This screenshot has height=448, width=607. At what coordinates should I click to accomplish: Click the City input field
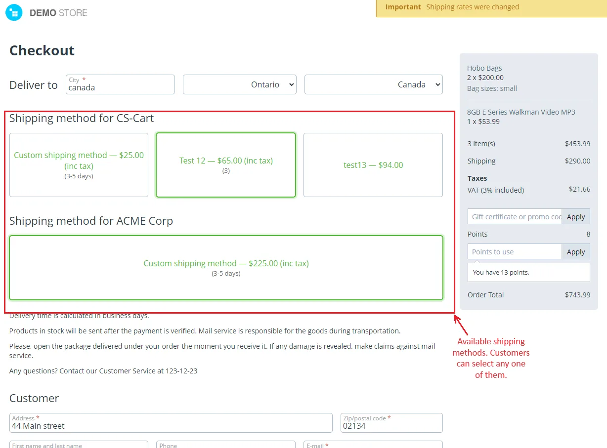120,84
